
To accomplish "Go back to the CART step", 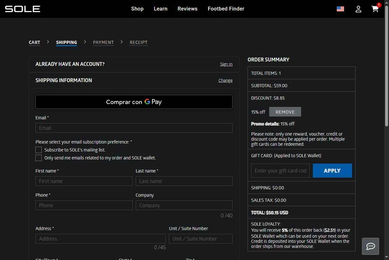I will click(34, 42).
